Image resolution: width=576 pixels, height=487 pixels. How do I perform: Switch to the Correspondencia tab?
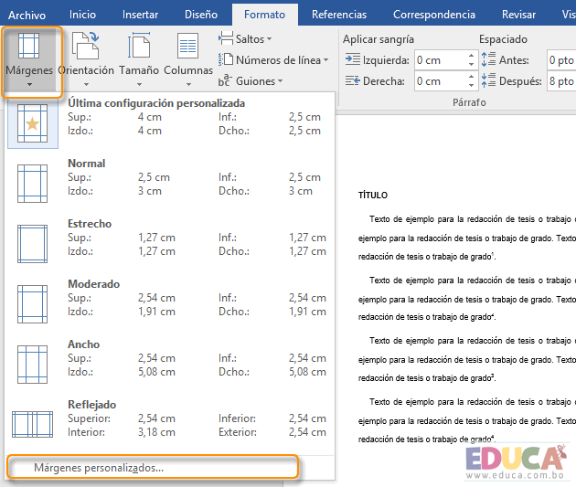434,15
